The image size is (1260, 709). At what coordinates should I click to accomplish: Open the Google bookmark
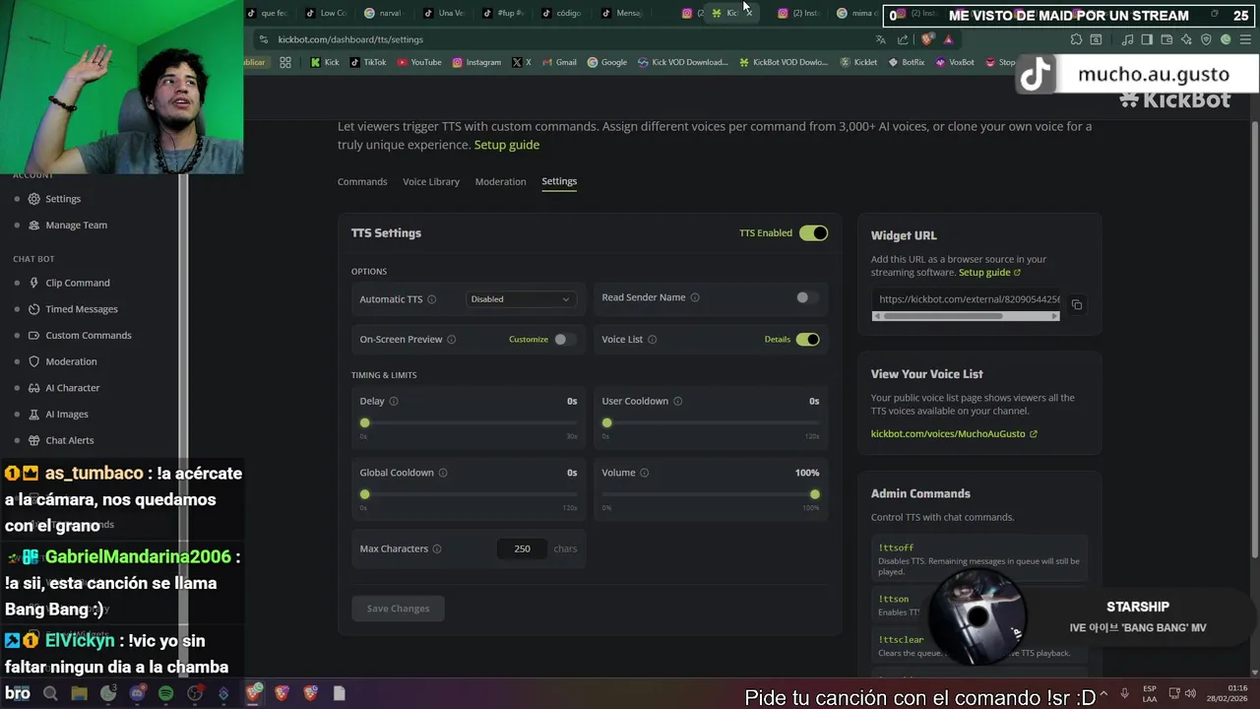(607, 62)
